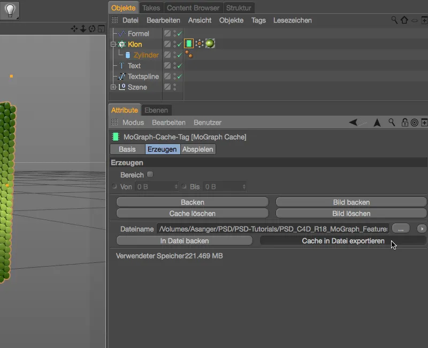Toggle the Von keyframe radio dot

coord(114,186)
